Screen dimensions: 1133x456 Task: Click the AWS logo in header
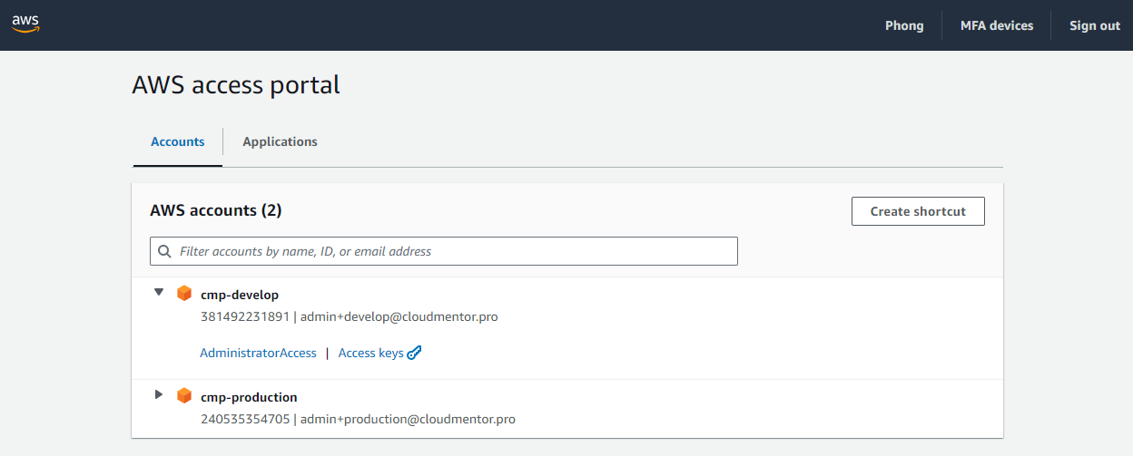[25, 24]
